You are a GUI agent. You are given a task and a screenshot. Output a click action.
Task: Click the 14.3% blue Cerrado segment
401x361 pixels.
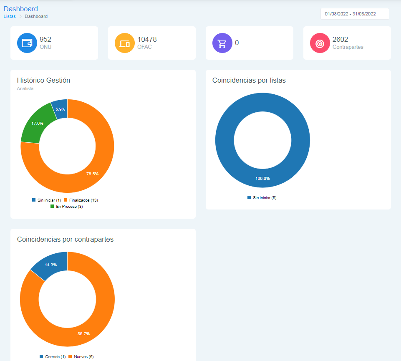pos(50,264)
